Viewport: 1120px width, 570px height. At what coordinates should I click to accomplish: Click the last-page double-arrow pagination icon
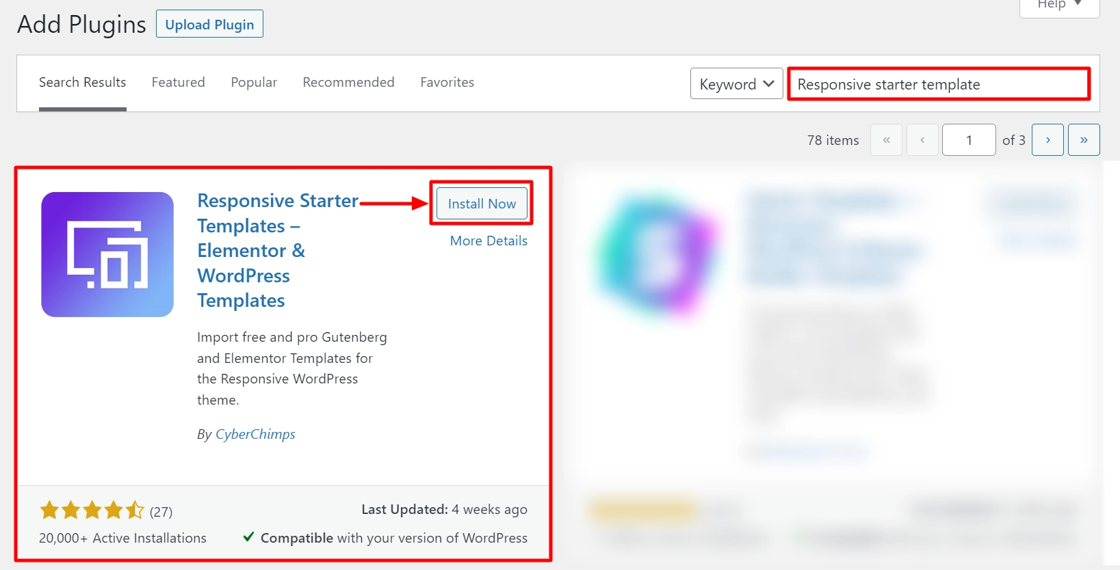(1084, 139)
